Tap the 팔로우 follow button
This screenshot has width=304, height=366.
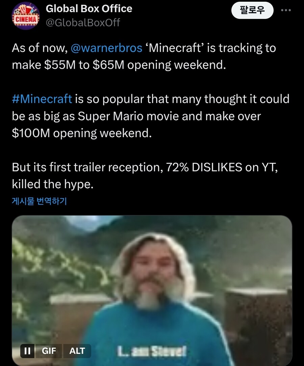[x=252, y=10]
